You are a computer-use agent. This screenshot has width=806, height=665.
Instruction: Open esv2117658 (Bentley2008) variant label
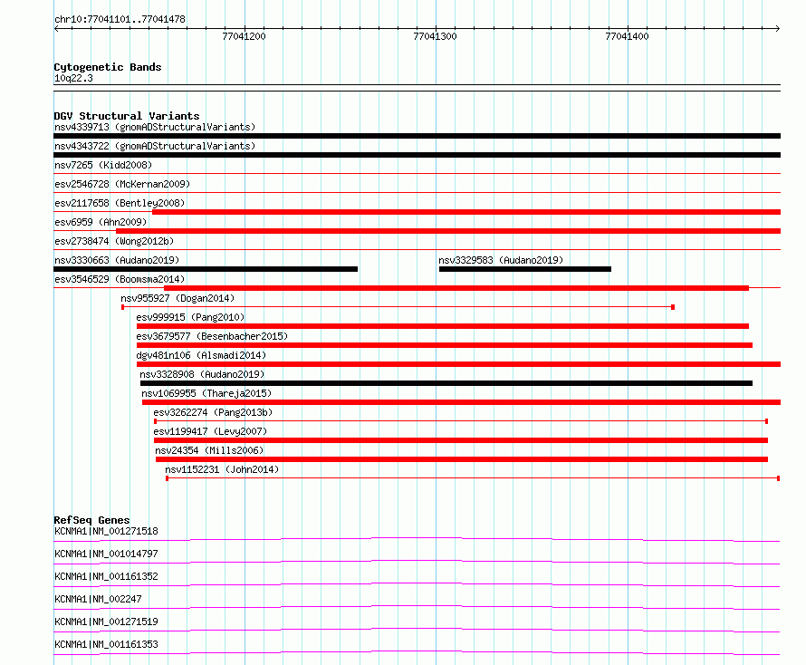point(120,203)
